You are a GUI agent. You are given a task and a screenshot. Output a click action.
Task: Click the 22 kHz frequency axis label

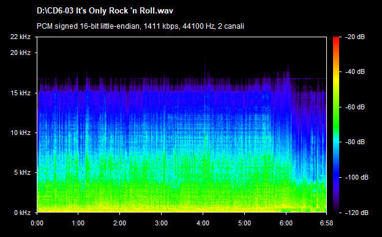click(20, 37)
